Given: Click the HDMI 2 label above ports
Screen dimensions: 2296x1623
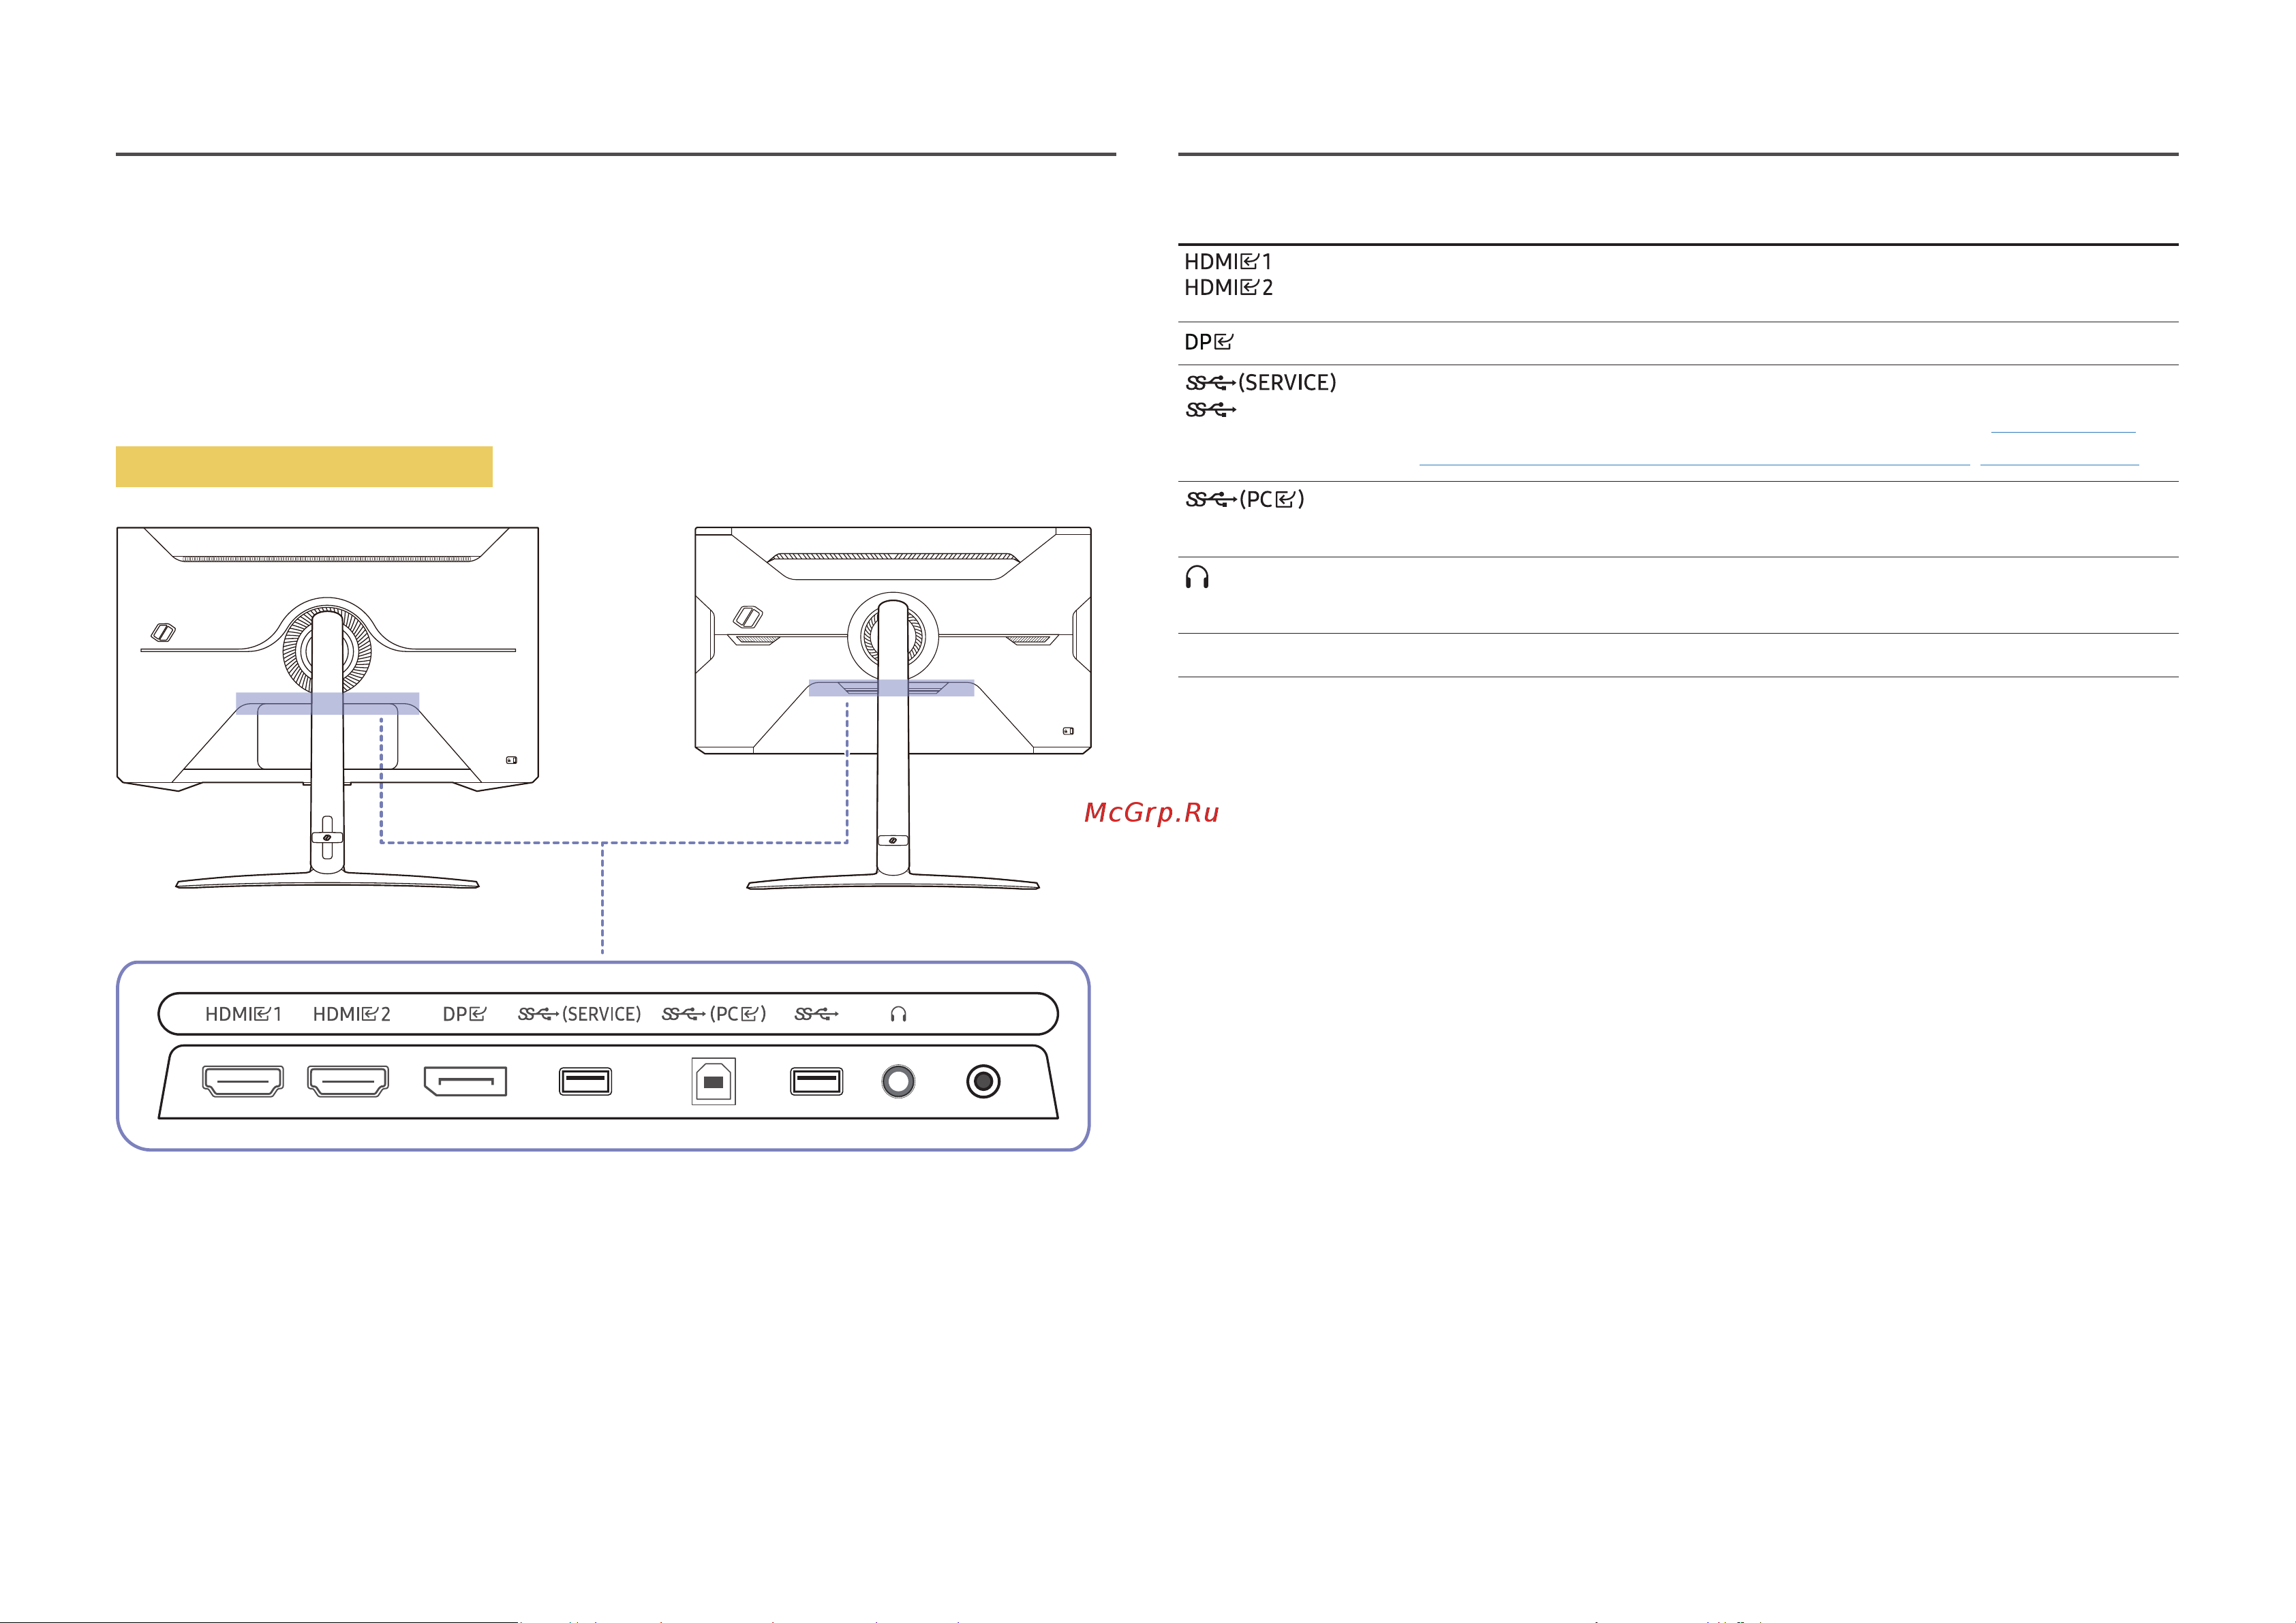Looking at the screenshot, I should (x=352, y=1014).
